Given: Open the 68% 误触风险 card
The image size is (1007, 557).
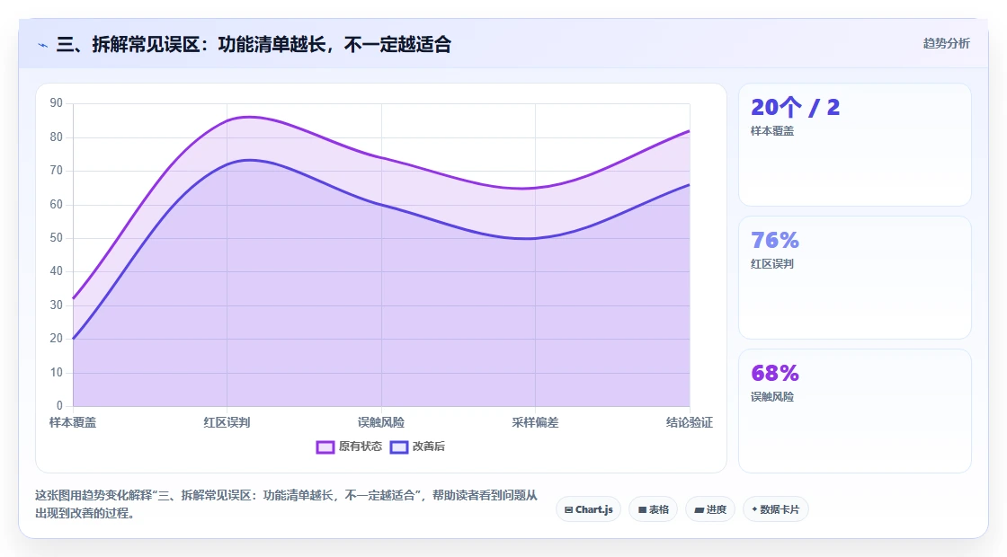Looking at the screenshot, I should click(x=855, y=411).
